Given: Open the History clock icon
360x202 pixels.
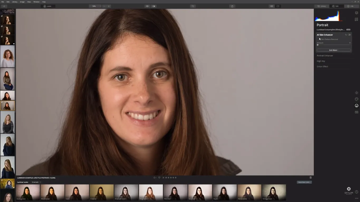Looking at the screenshot, I should point(356,192).
